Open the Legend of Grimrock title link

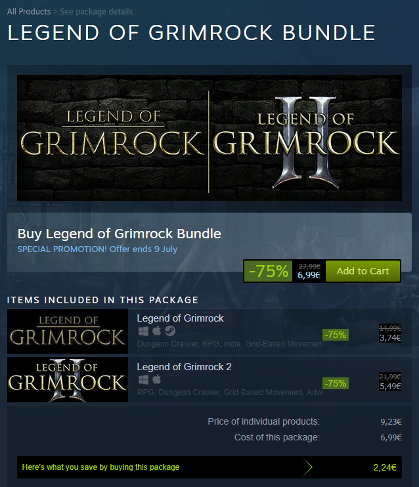[180, 318]
